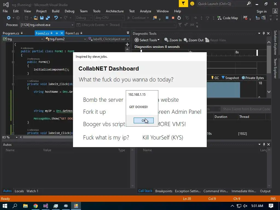Open Windows Start menu

point(5,206)
